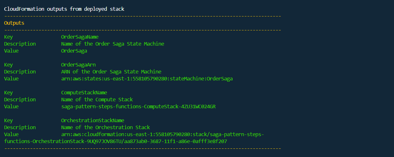This screenshot has height=157, width=394.
Task: Select 'Name of the Orchestration Stack' description
Action: [x=105, y=128]
